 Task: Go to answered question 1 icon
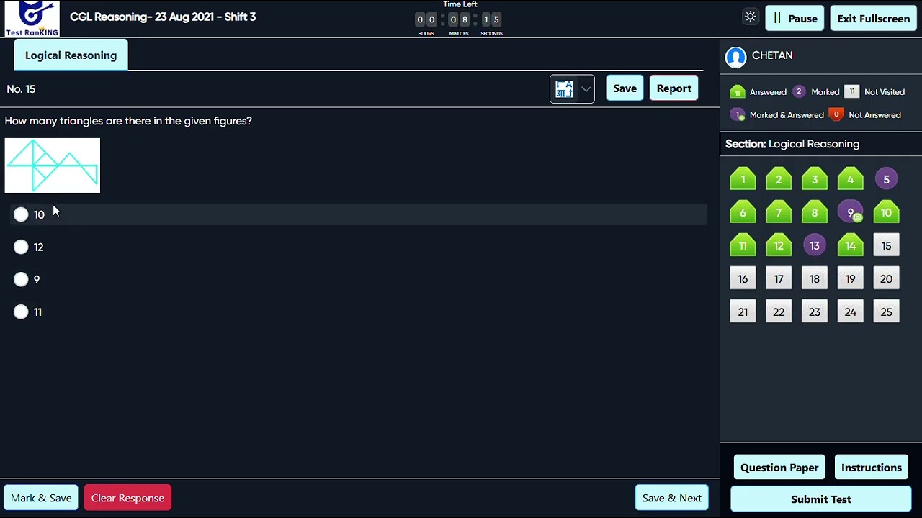(x=743, y=179)
